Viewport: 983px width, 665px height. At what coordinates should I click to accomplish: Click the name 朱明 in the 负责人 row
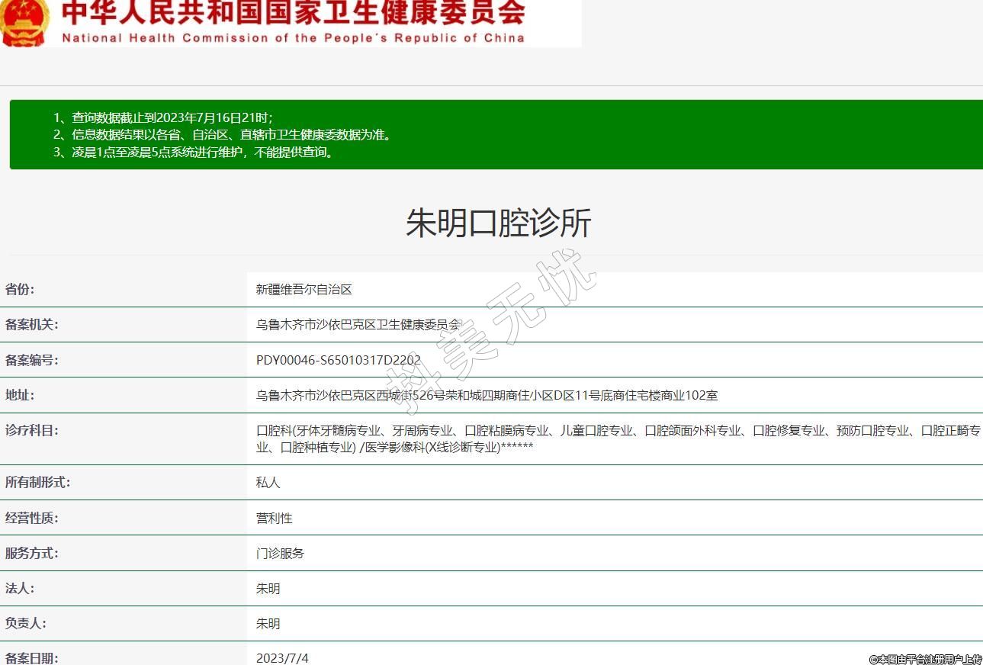point(268,623)
